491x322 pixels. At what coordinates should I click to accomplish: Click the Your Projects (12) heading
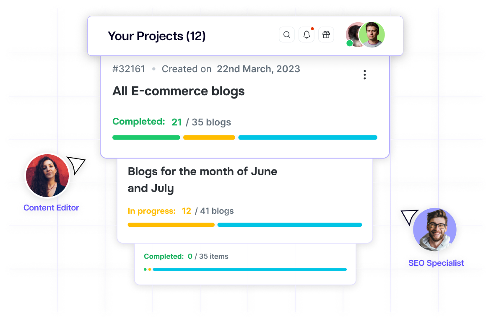[157, 36]
